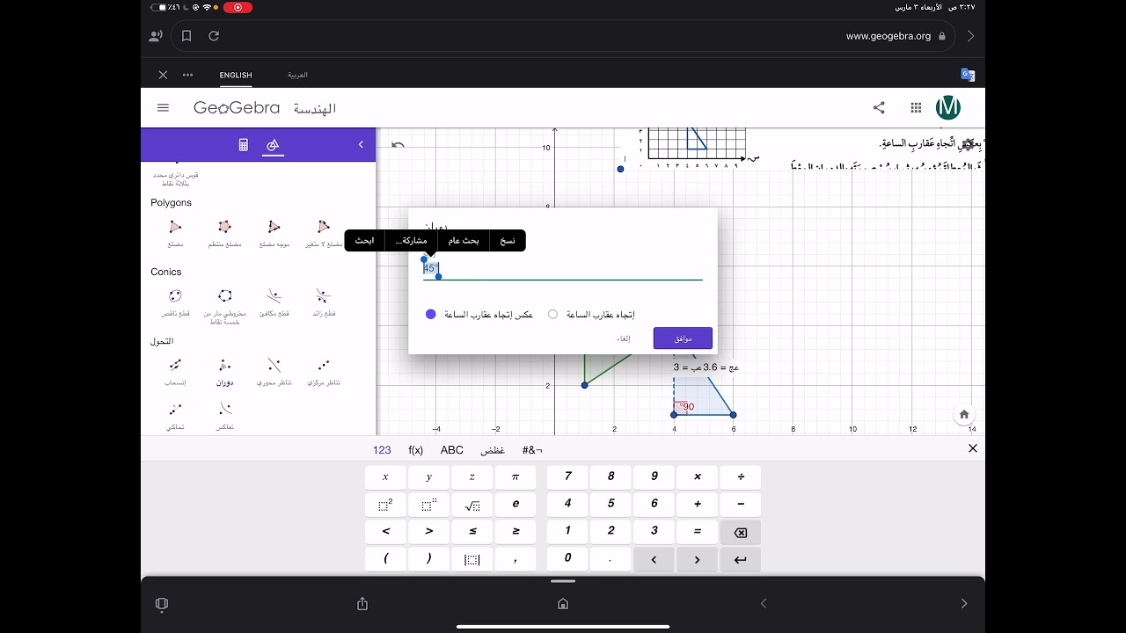This screenshot has width=1126, height=633.
Task: Cancel the rotation dialog with إلغاء
Action: coord(623,338)
